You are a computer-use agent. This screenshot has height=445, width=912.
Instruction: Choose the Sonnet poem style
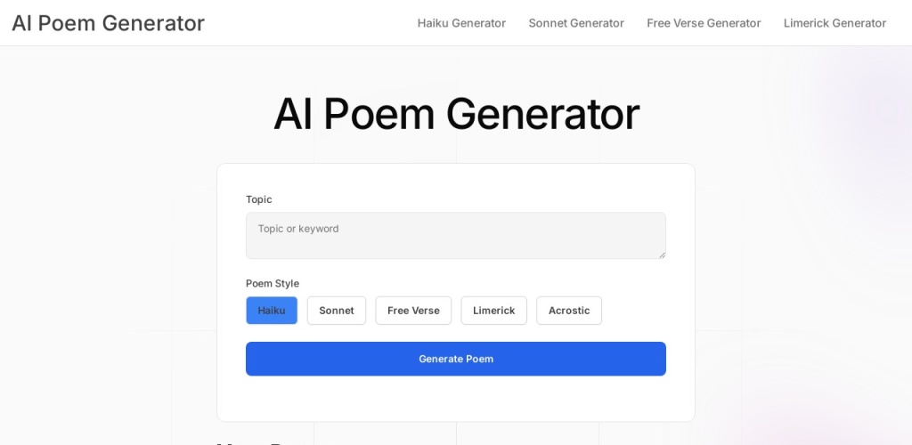coord(337,311)
